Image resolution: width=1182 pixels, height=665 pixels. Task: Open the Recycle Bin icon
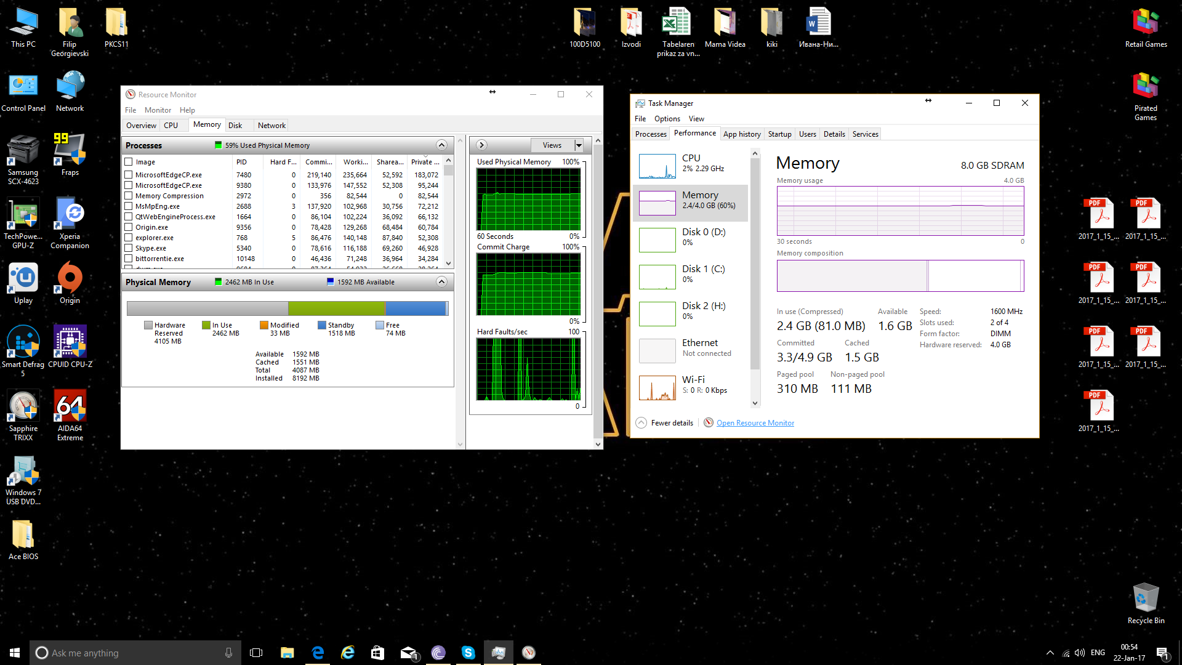tap(1146, 603)
